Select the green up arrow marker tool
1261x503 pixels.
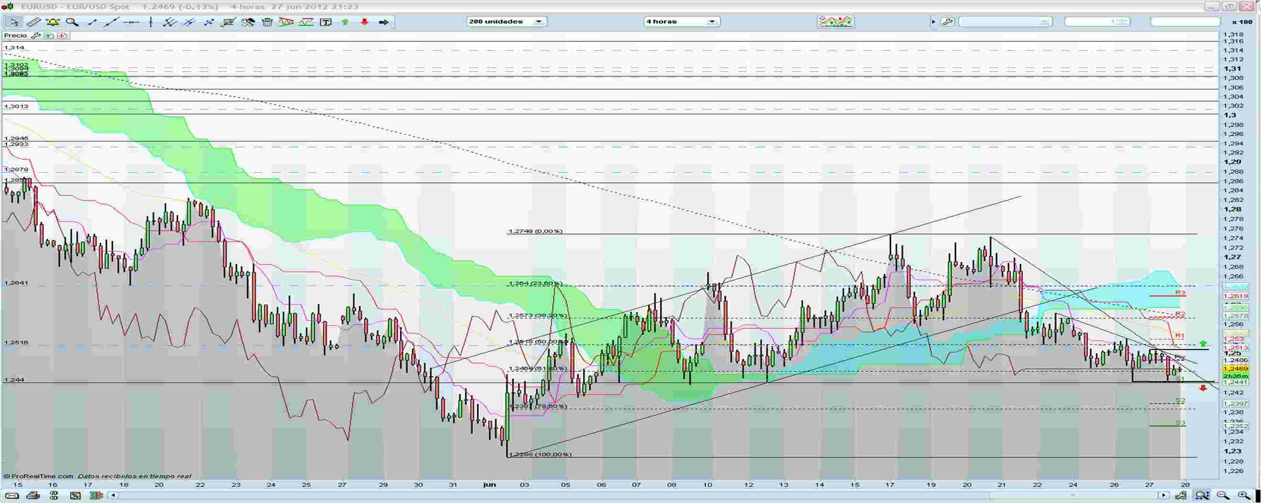tap(345, 22)
